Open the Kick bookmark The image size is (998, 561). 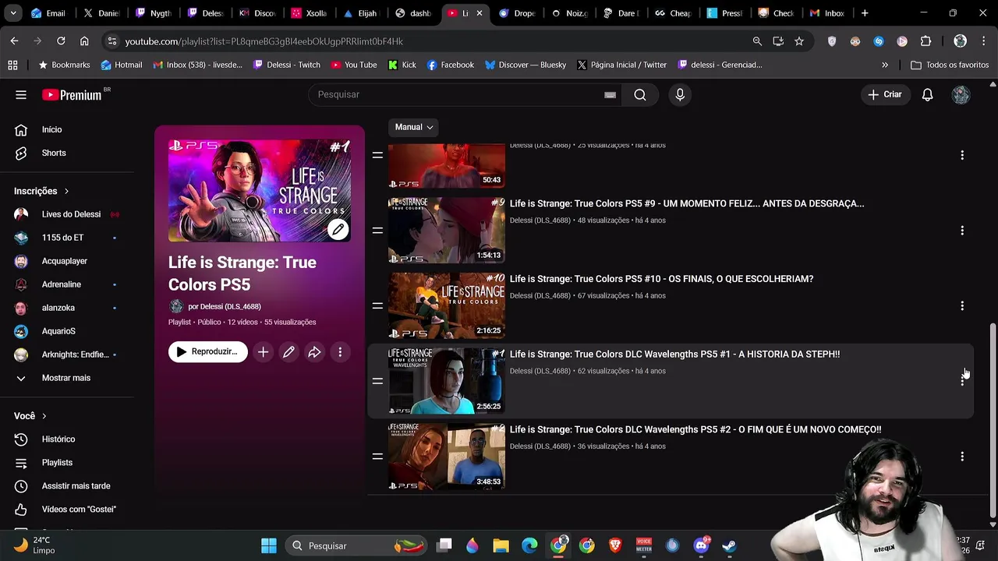tap(402, 65)
